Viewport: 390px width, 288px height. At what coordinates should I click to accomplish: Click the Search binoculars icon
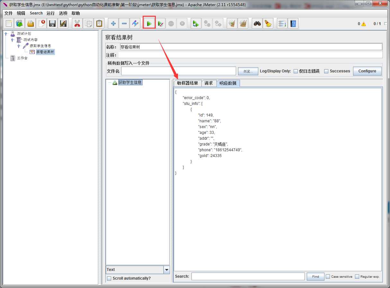click(257, 23)
